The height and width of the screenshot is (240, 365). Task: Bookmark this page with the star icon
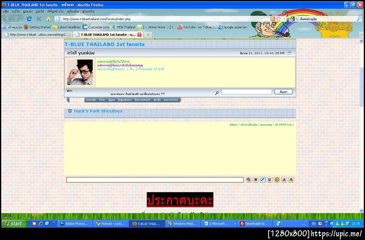pos(279,19)
